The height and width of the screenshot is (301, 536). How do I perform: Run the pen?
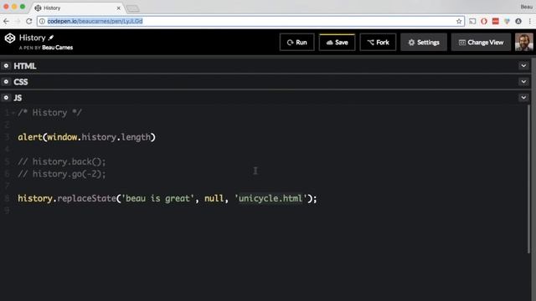(x=296, y=43)
